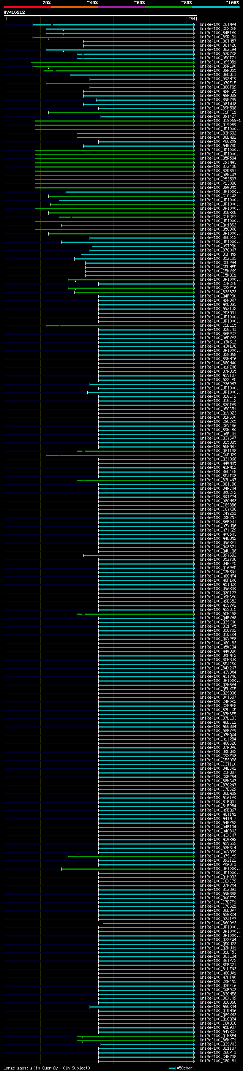
Task: Open hit UniRef100_B3FHN9
Action: [218, 255]
